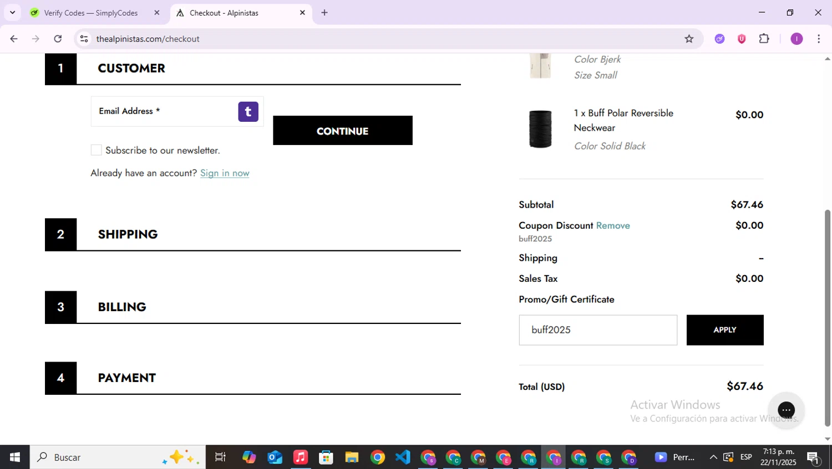Launch Outlook from the taskbar
The image size is (832, 469).
(x=275, y=457)
